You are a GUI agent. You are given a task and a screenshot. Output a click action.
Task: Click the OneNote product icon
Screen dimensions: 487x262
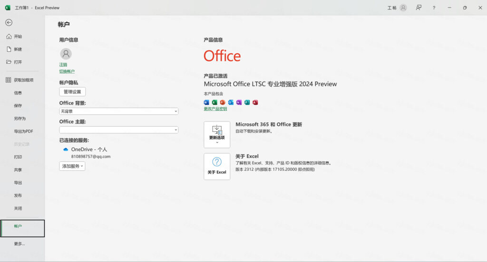point(239,103)
